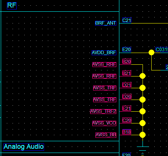Select the AVDD_BRF pin name
168x156 pixels.
click(x=104, y=53)
